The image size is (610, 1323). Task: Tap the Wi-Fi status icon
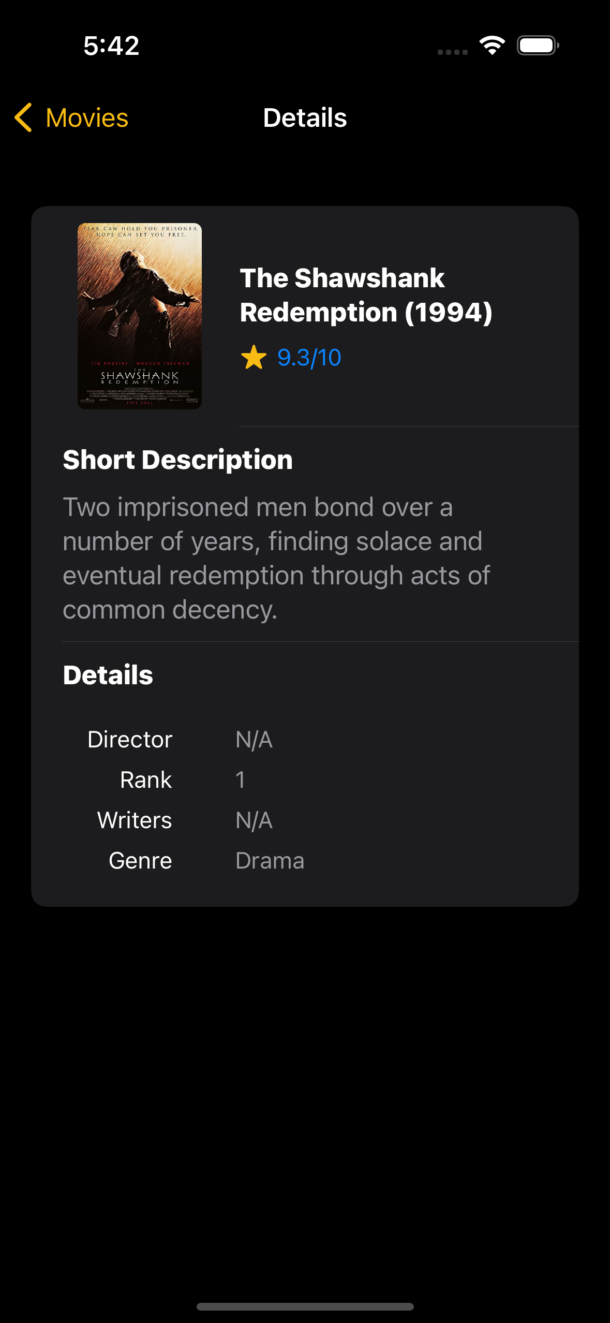[x=492, y=46]
